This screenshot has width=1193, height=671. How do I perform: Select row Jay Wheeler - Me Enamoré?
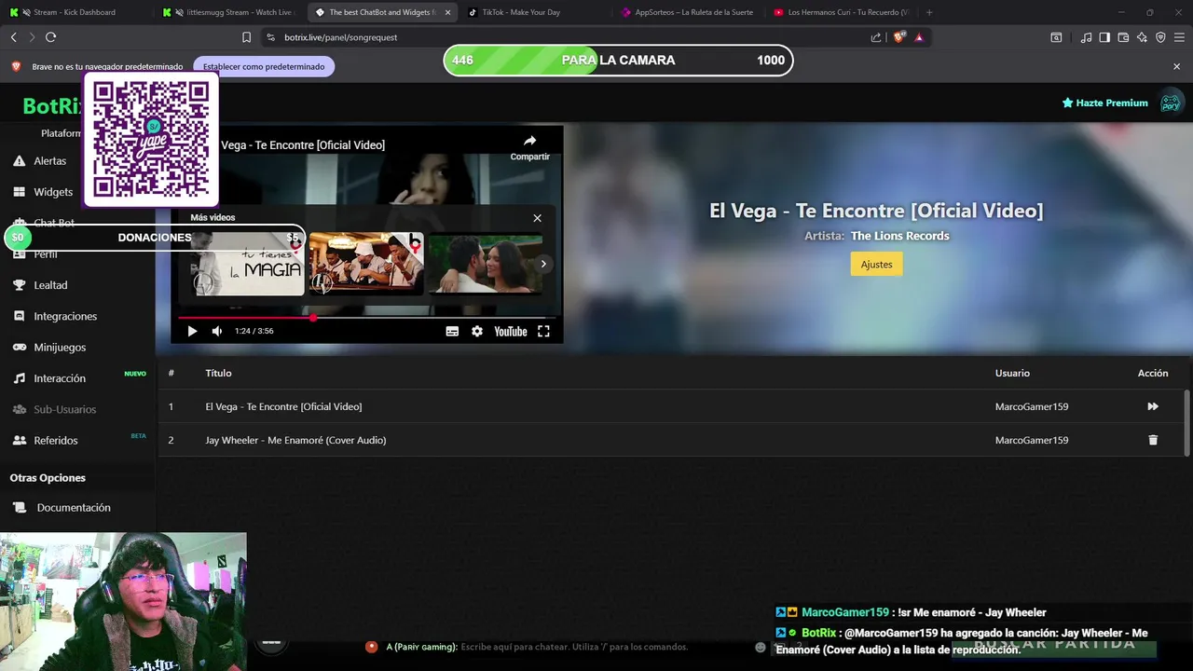(x=671, y=440)
